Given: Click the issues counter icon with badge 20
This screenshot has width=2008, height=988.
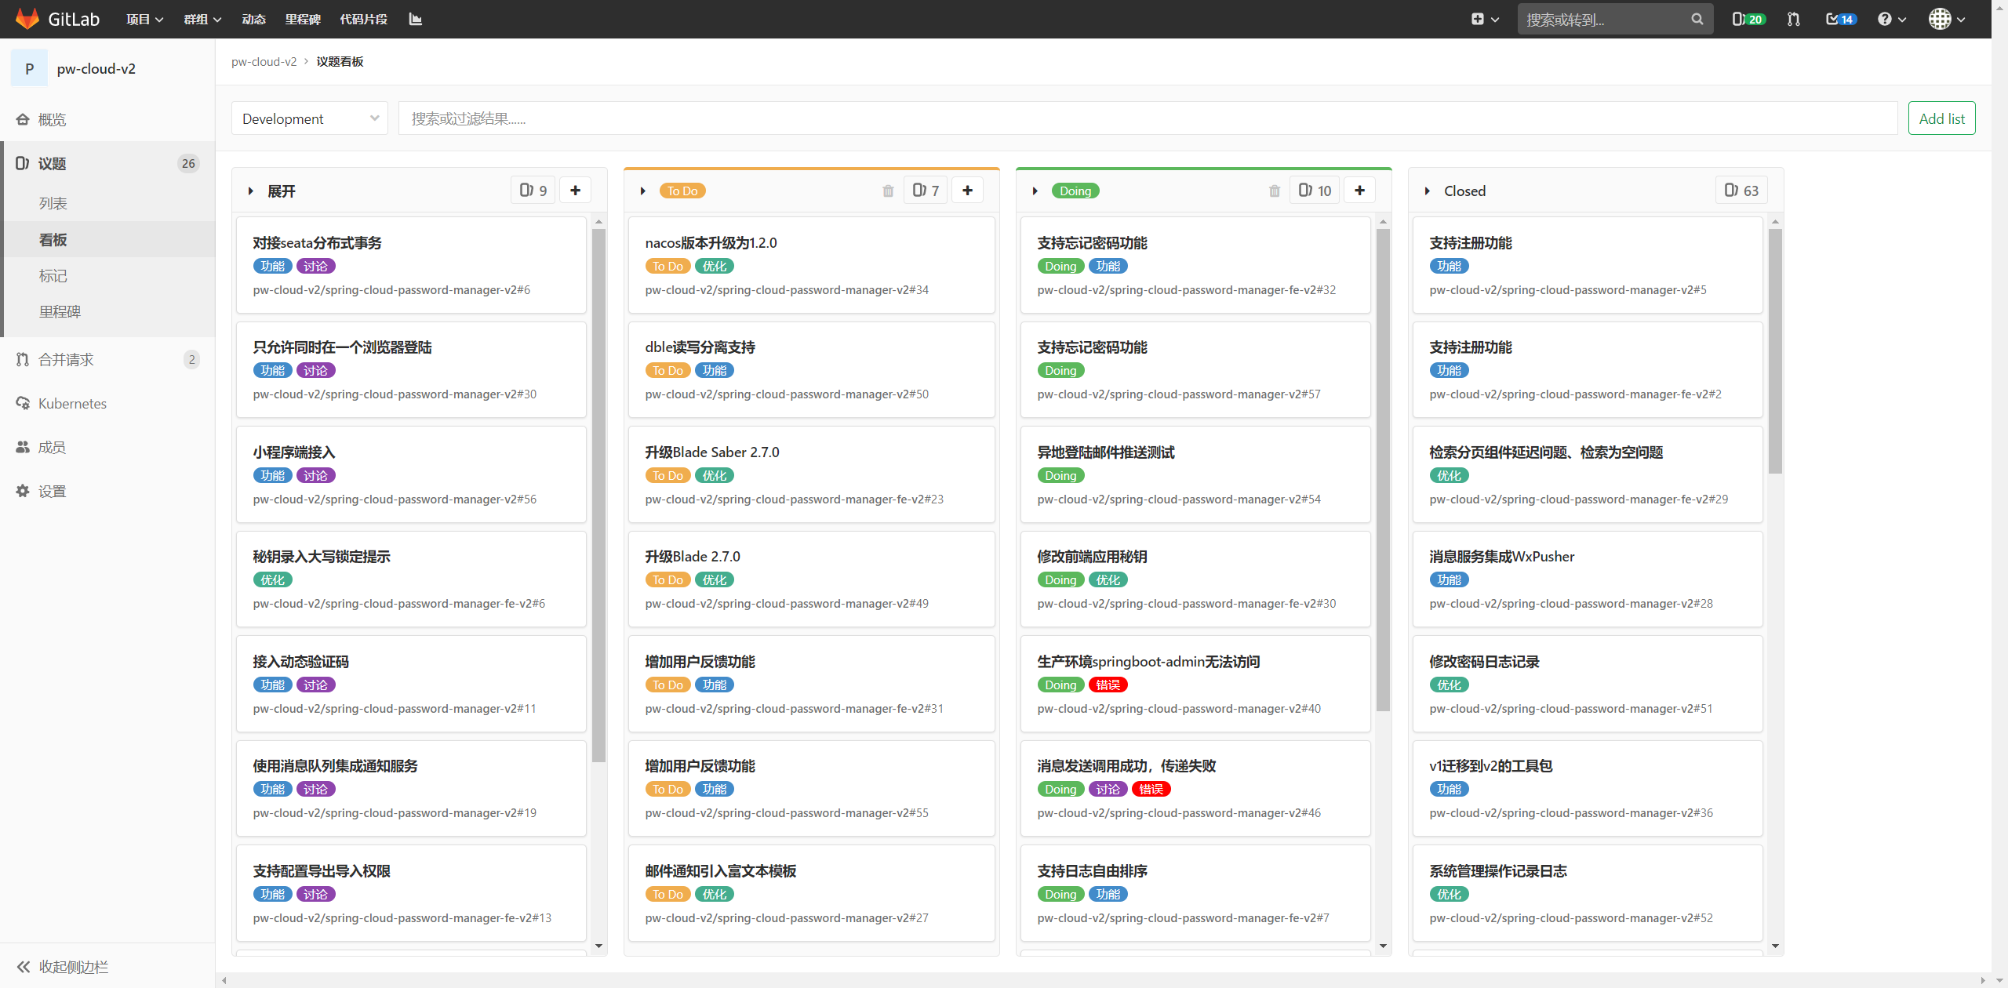Looking at the screenshot, I should pyautogui.click(x=1748, y=19).
